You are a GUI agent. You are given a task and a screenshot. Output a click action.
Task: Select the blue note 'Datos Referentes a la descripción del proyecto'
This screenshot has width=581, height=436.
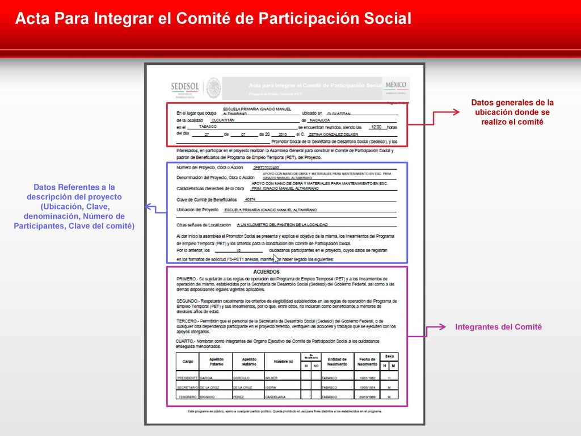tap(74, 207)
